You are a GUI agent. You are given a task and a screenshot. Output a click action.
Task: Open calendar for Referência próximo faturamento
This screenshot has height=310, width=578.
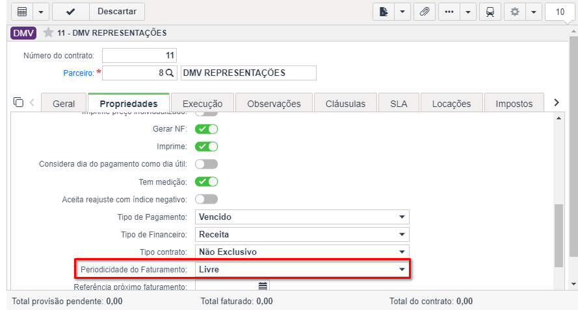(263, 286)
